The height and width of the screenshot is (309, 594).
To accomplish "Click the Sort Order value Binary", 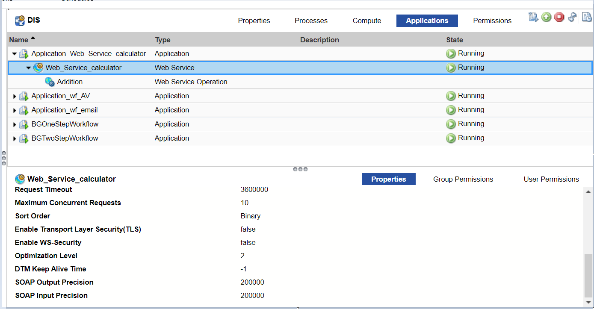I will click(251, 216).
